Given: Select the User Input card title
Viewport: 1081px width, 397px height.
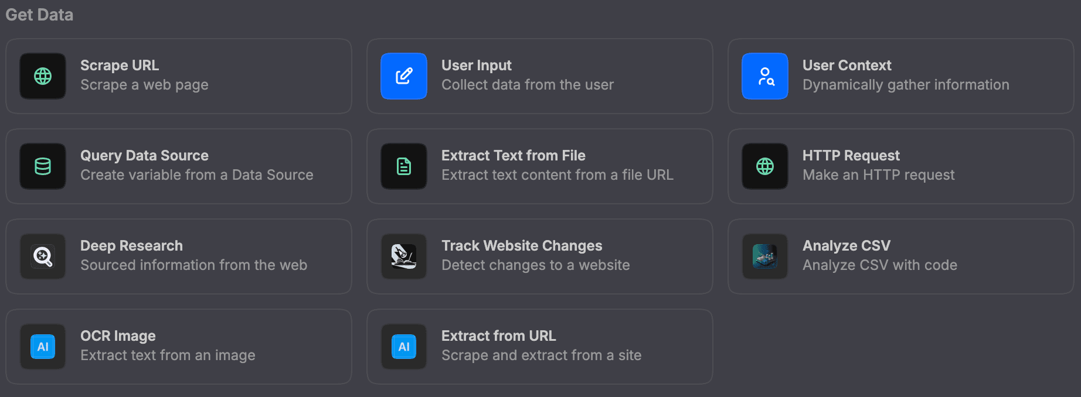Looking at the screenshot, I should [477, 66].
